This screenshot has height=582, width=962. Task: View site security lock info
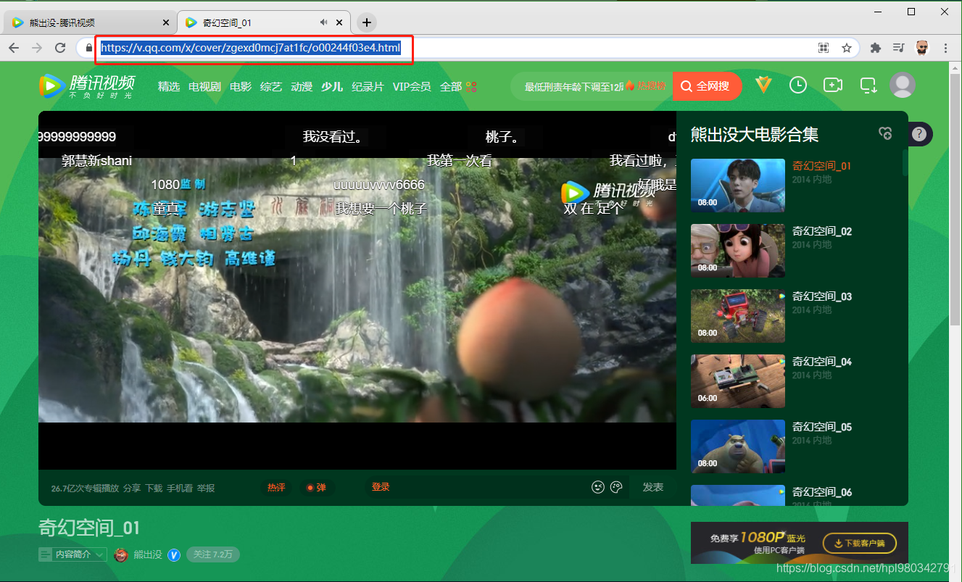89,48
